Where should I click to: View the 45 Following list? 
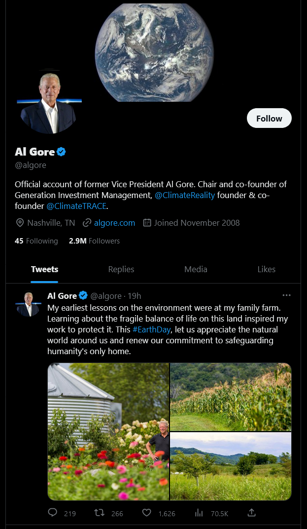click(x=36, y=241)
